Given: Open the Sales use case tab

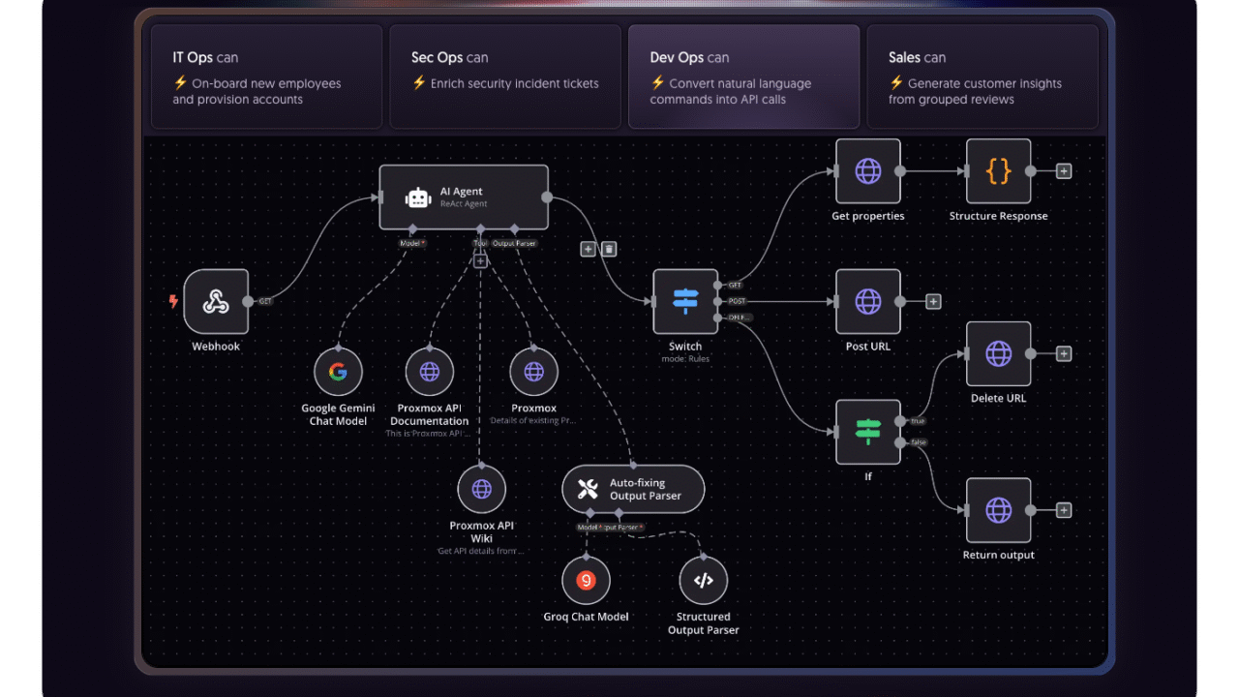Looking at the screenshot, I should pyautogui.click(x=982, y=76).
